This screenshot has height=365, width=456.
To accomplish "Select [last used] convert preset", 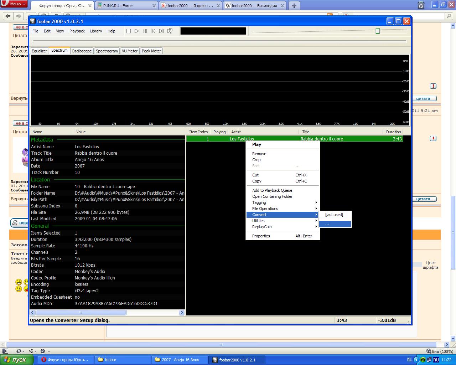I will (335, 215).
